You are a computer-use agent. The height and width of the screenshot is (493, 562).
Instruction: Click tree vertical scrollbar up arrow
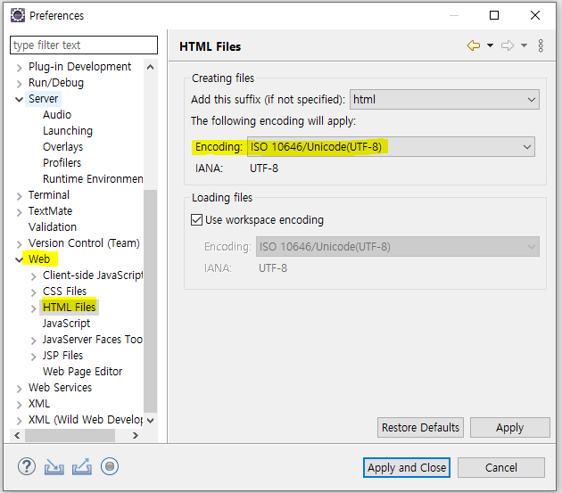point(151,67)
